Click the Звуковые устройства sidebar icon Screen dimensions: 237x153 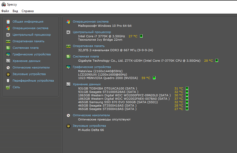pos(8,74)
